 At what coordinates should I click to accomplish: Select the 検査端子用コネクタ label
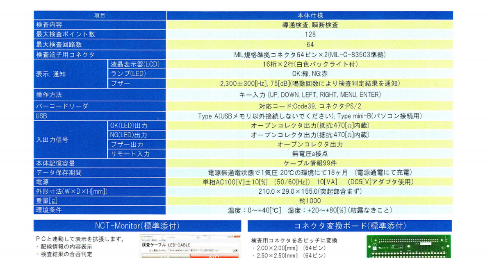(x=65, y=54)
